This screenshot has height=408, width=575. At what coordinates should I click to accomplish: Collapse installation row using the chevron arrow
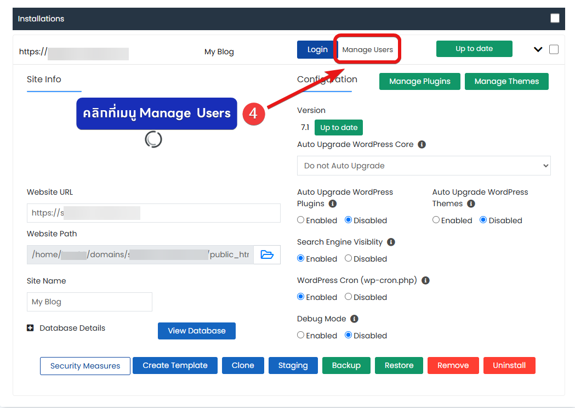(x=538, y=49)
